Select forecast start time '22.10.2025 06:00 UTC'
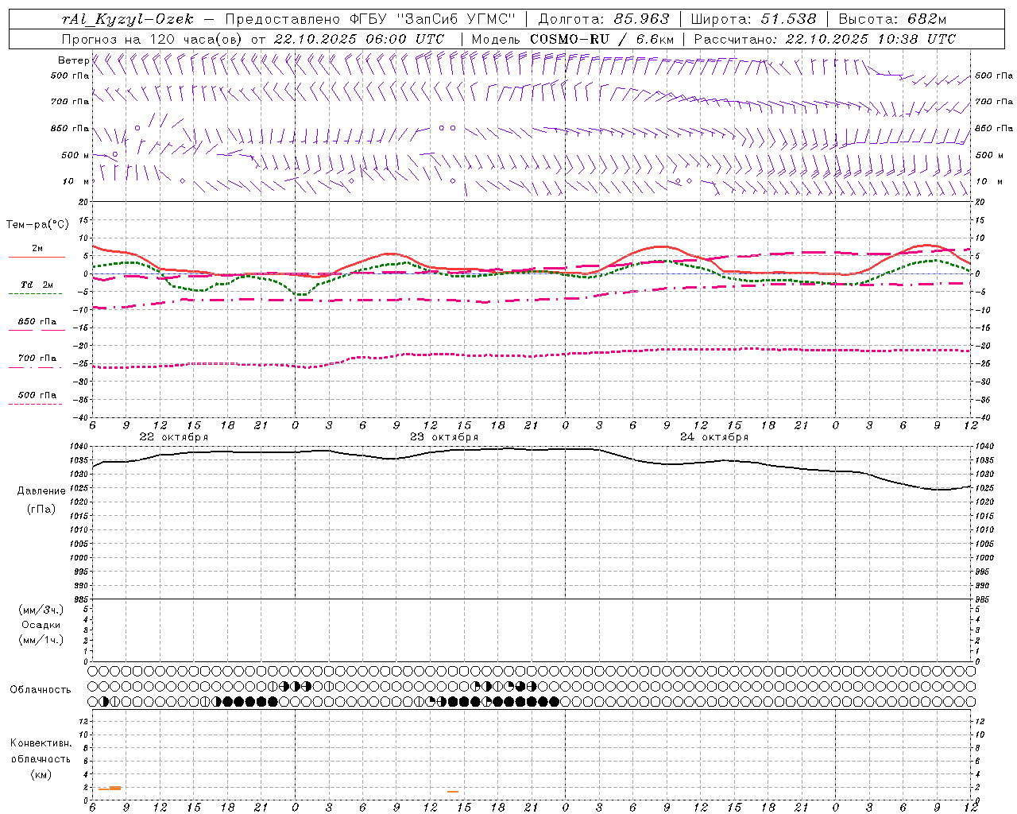Screen dimensions: 1017x814 point(359,39)
